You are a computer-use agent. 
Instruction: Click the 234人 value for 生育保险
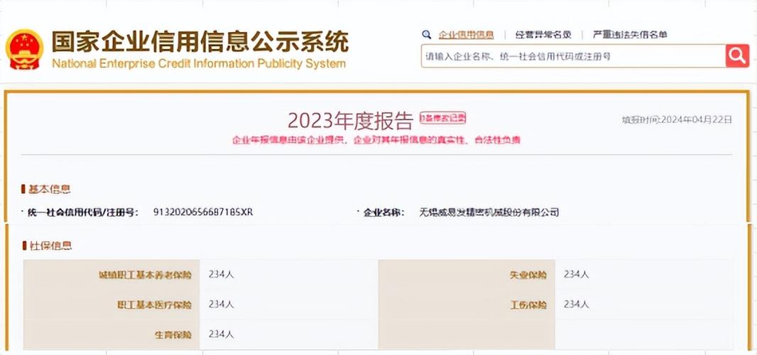[221, 334]
